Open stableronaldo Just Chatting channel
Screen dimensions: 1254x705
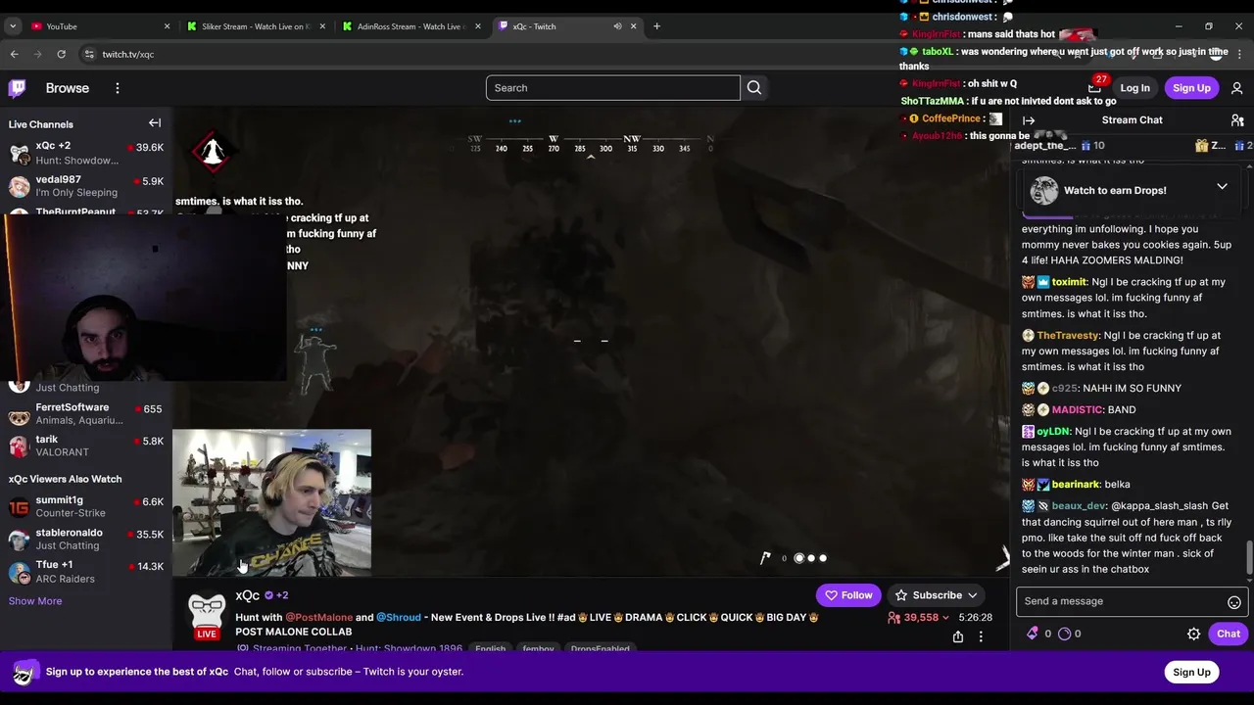click(86, 539)
